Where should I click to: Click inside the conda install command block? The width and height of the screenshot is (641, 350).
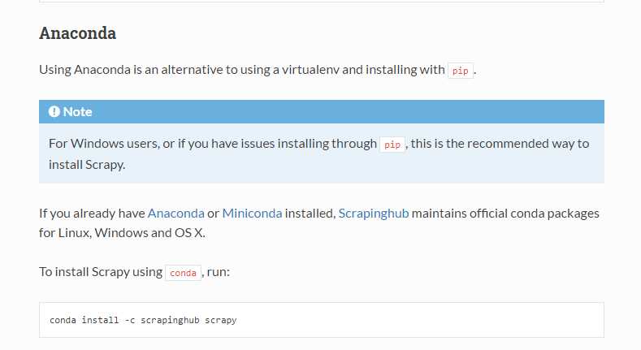click(322, 320)
